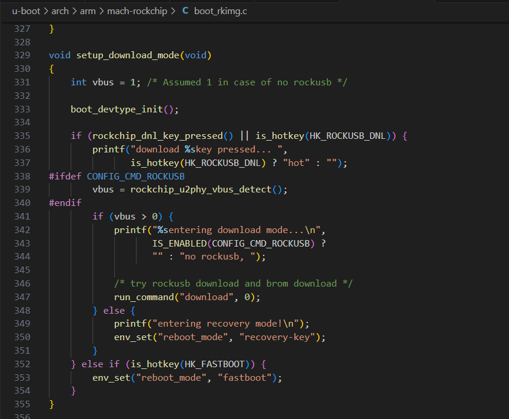The image size is (509, 419).
Task: Click the "try rockusb download" comment
Action: pyautogui.click(x=233, y=284)
